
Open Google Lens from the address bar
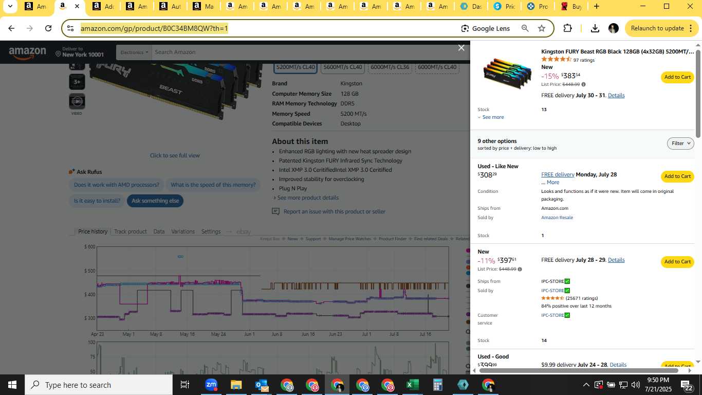coord(486,28)
